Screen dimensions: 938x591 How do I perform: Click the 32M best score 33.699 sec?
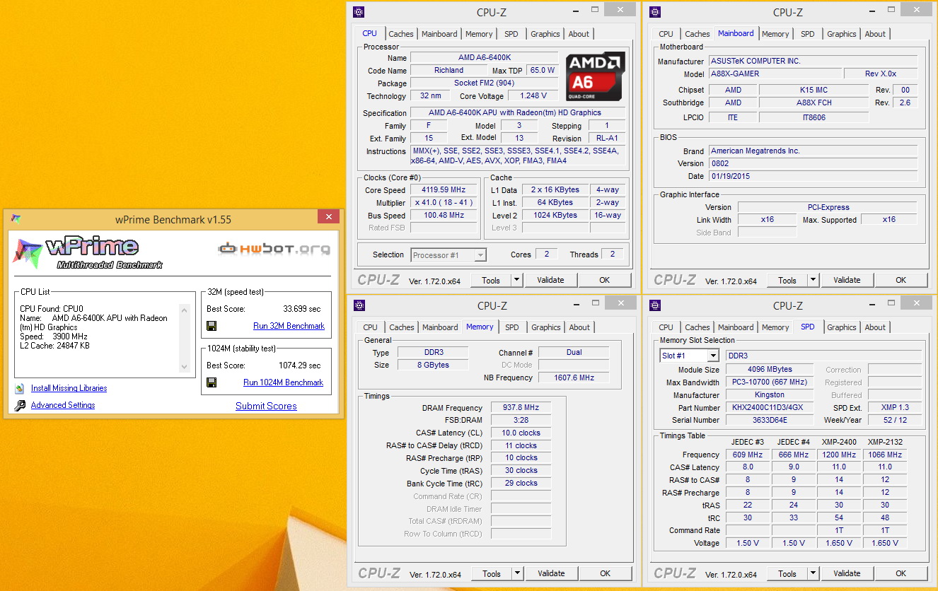click(302, 309)
